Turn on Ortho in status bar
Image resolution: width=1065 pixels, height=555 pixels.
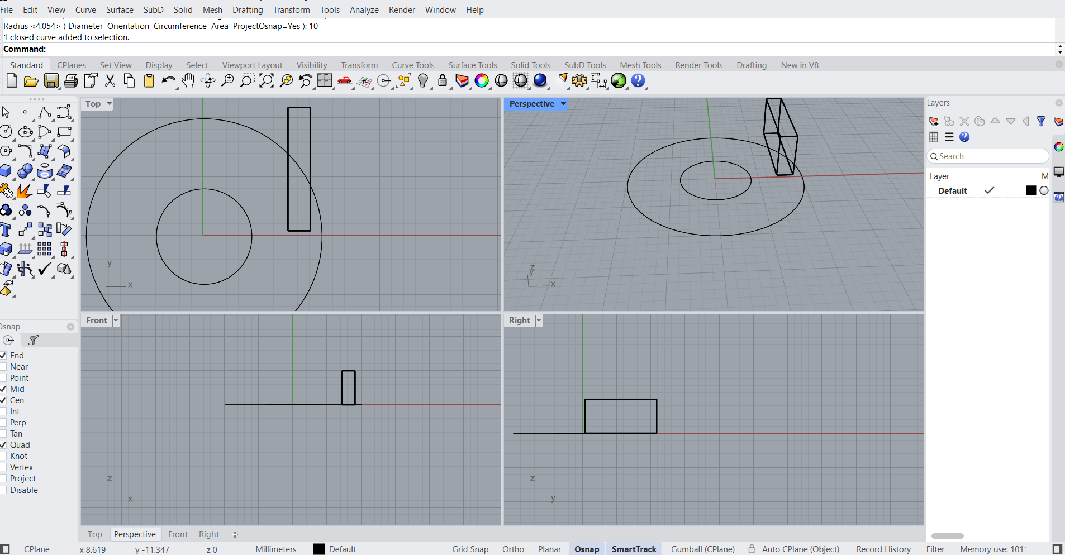pos(513,549)
